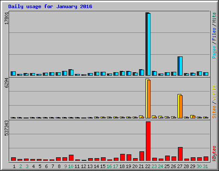Select the red KBytes bar for day 18

tap(122, 157)
